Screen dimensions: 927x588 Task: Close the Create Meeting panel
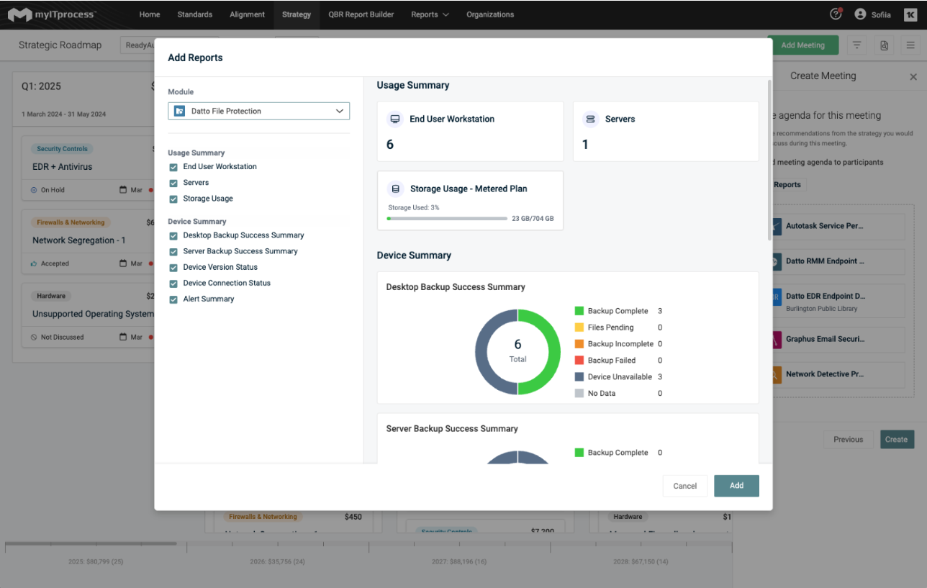coord(913,76)
